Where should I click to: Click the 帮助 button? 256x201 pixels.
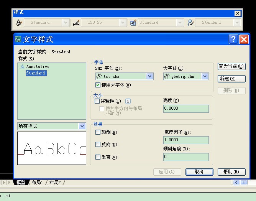pos(231,172)
